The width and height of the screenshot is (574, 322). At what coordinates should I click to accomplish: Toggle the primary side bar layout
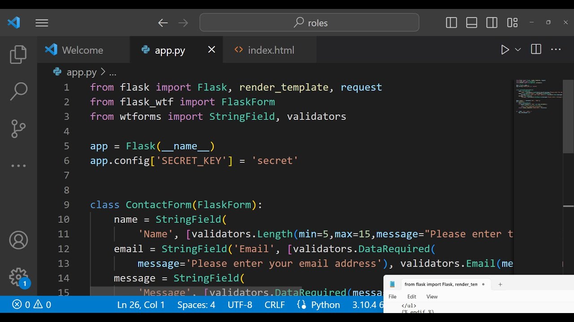452,23
